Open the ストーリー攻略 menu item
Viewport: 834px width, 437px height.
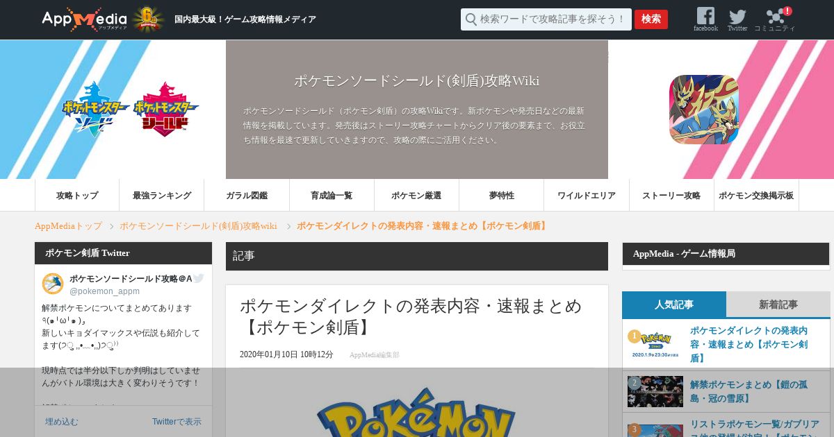point(671,196)
